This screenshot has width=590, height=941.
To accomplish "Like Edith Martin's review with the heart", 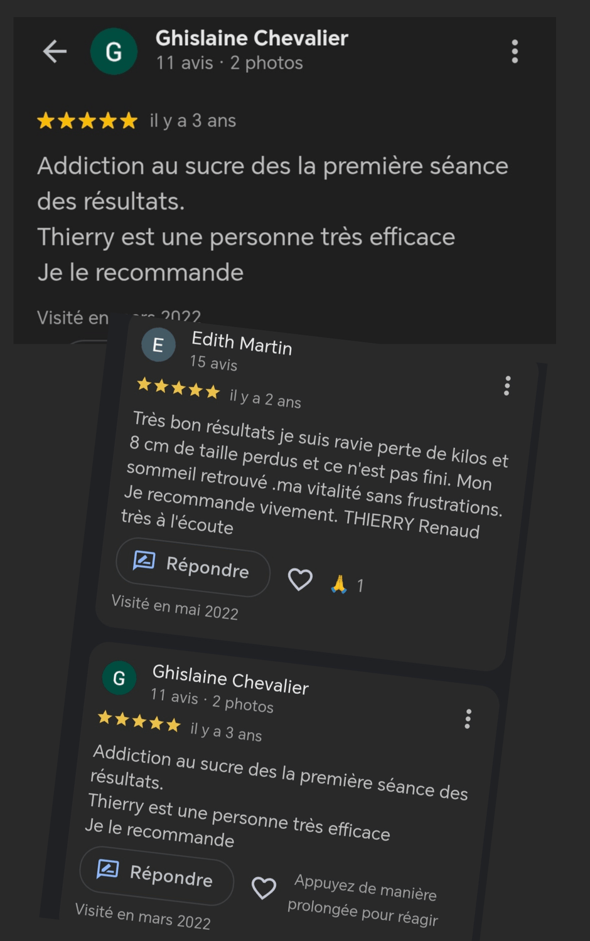I will [x=300, y=580].
